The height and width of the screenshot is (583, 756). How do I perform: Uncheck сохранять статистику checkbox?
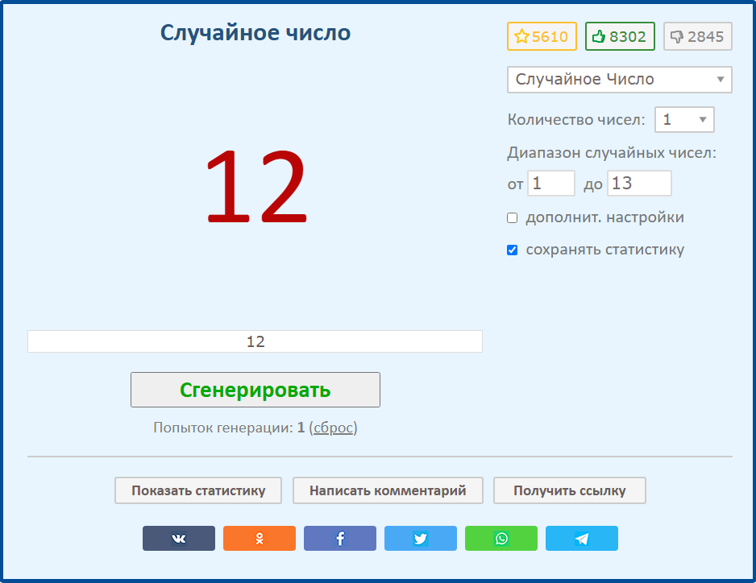[x=512, y=250]
